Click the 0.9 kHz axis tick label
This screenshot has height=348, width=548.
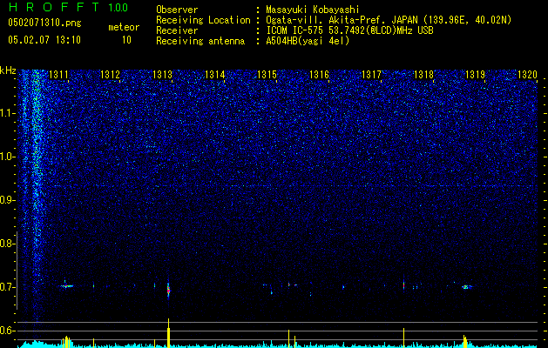point(8,200)
